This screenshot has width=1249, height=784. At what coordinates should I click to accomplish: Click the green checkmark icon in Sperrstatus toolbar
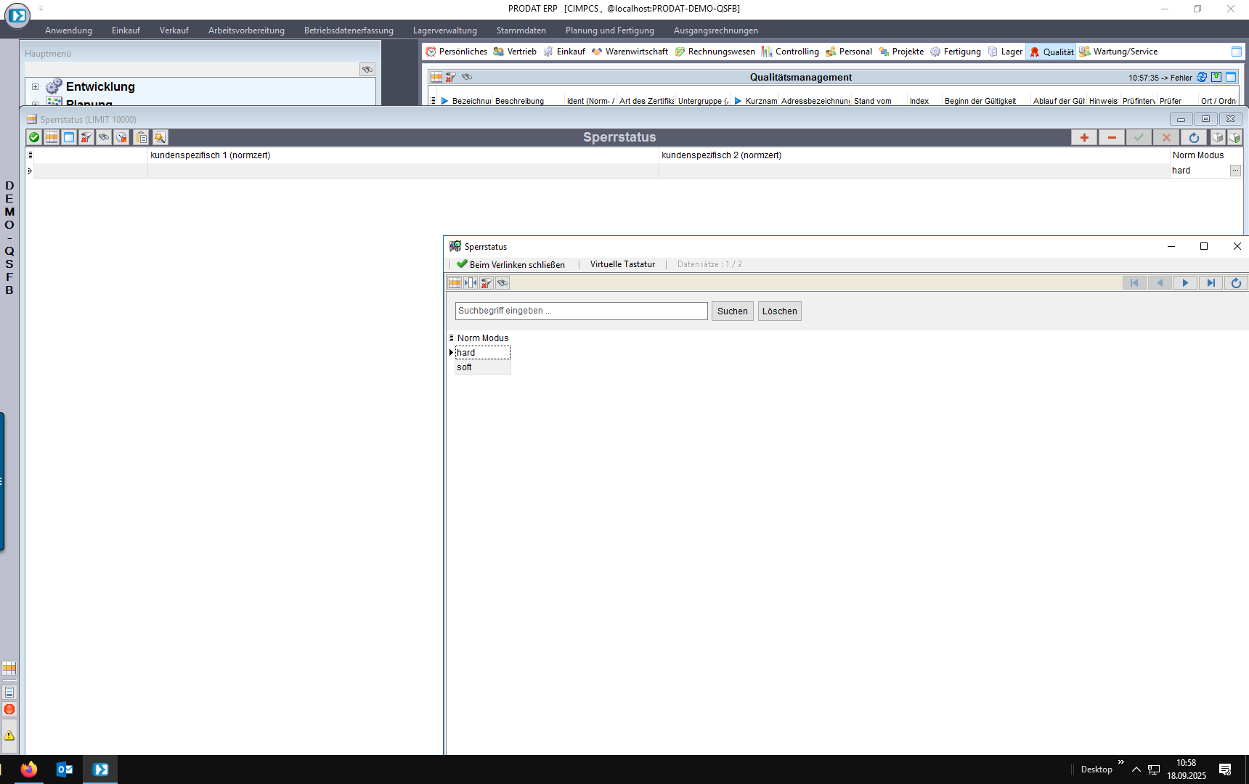click(x=34, y=137)
